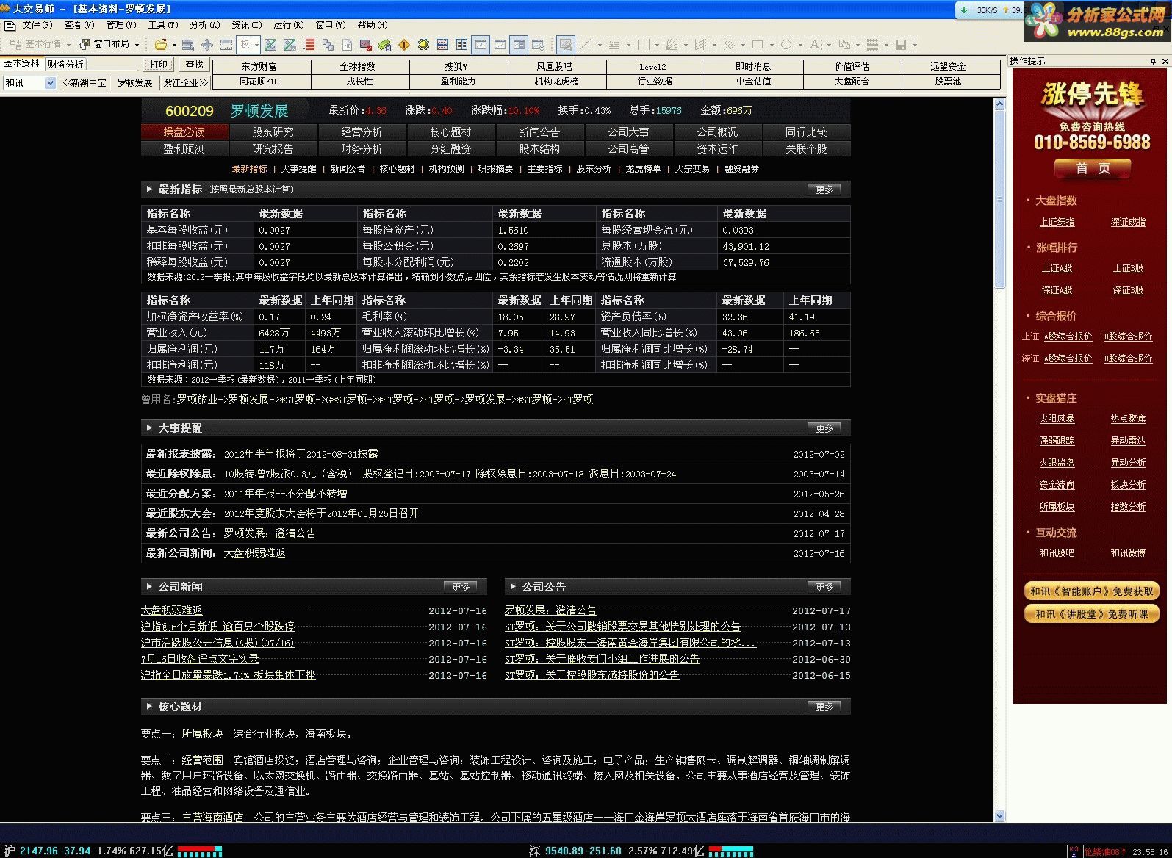Open the 罗顿发展：澄清公告 link in 大事提醒

270,533
